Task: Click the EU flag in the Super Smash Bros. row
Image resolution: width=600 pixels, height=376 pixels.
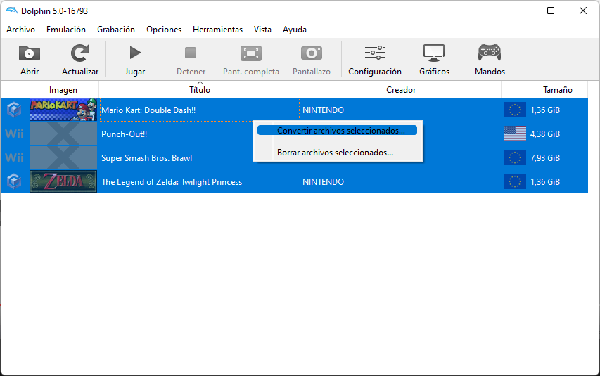Action: [515, 157]
